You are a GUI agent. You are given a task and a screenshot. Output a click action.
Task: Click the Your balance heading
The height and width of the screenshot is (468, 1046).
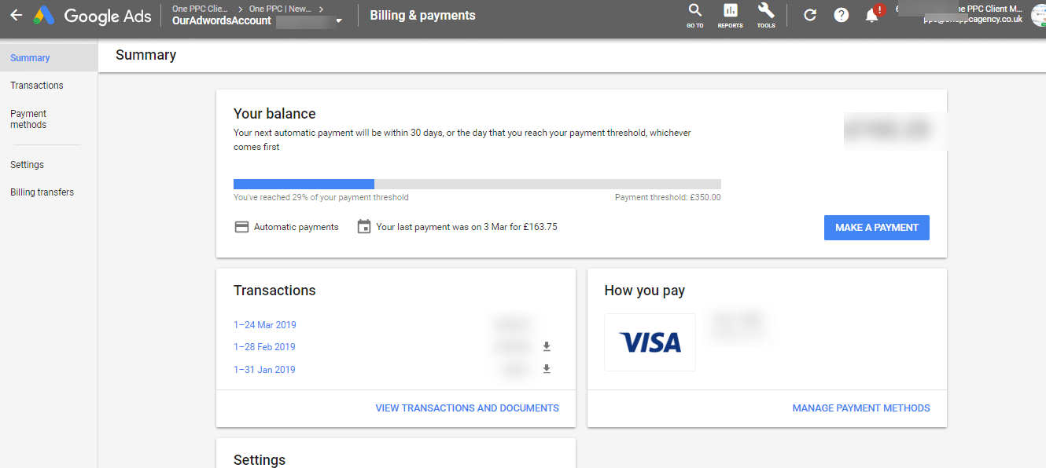(274, 114)
